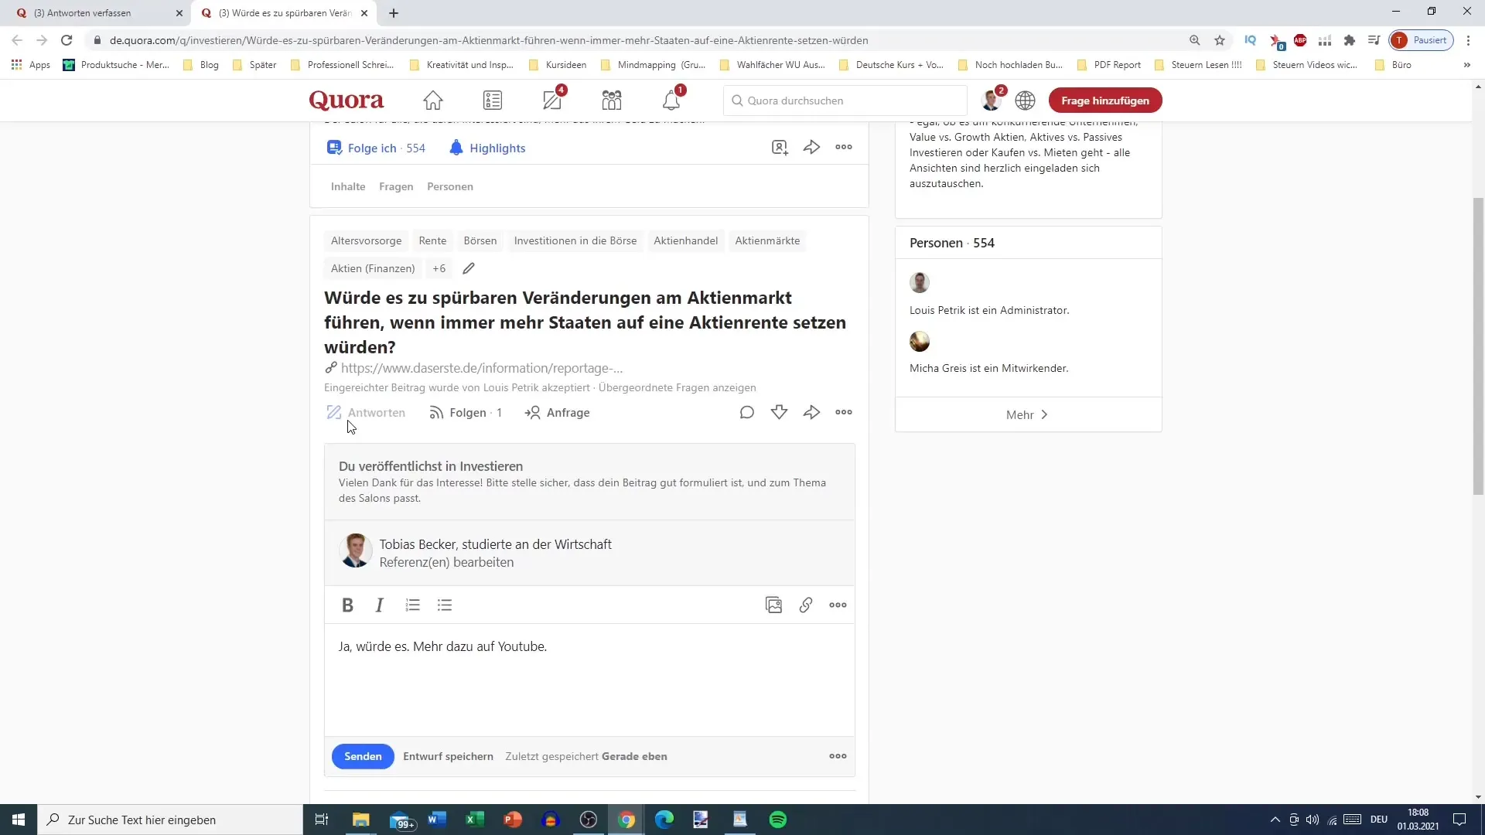The height and width of the screenshot is (835, 1485).
Task: Expand the more options on answer draft
Action: 838,755
